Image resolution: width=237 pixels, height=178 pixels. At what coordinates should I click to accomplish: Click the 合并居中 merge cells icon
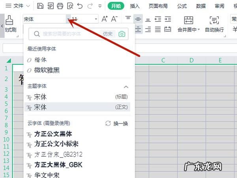188,21
